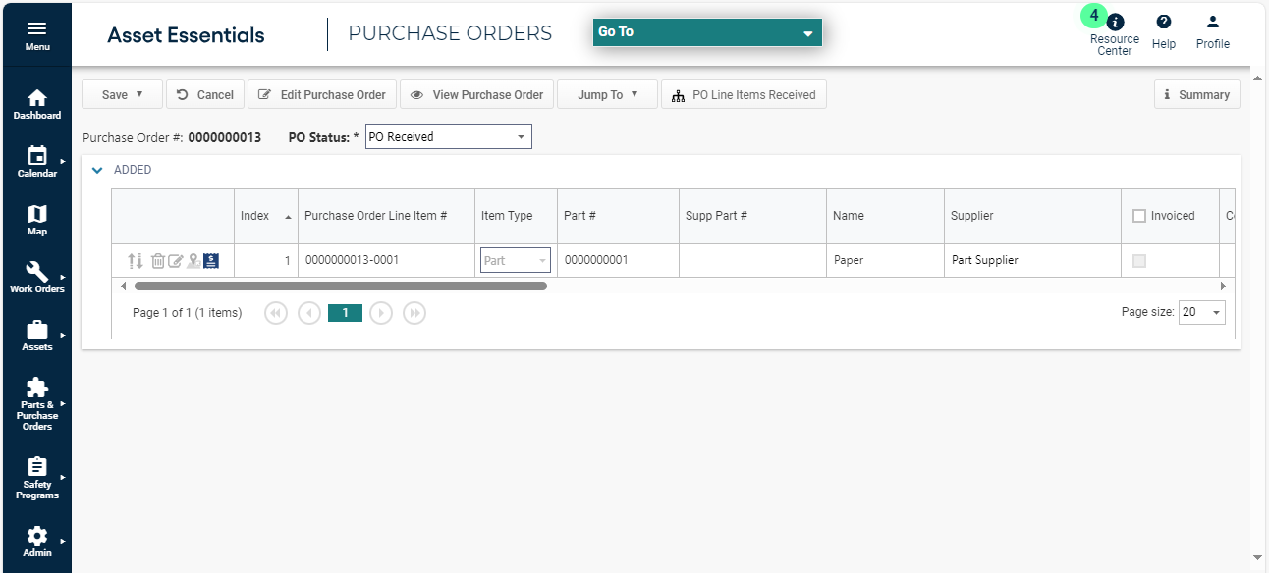The width and height of the screenshot is (1269, 573).
Task: Open the Map sidebar item
Action: (36, 220)
